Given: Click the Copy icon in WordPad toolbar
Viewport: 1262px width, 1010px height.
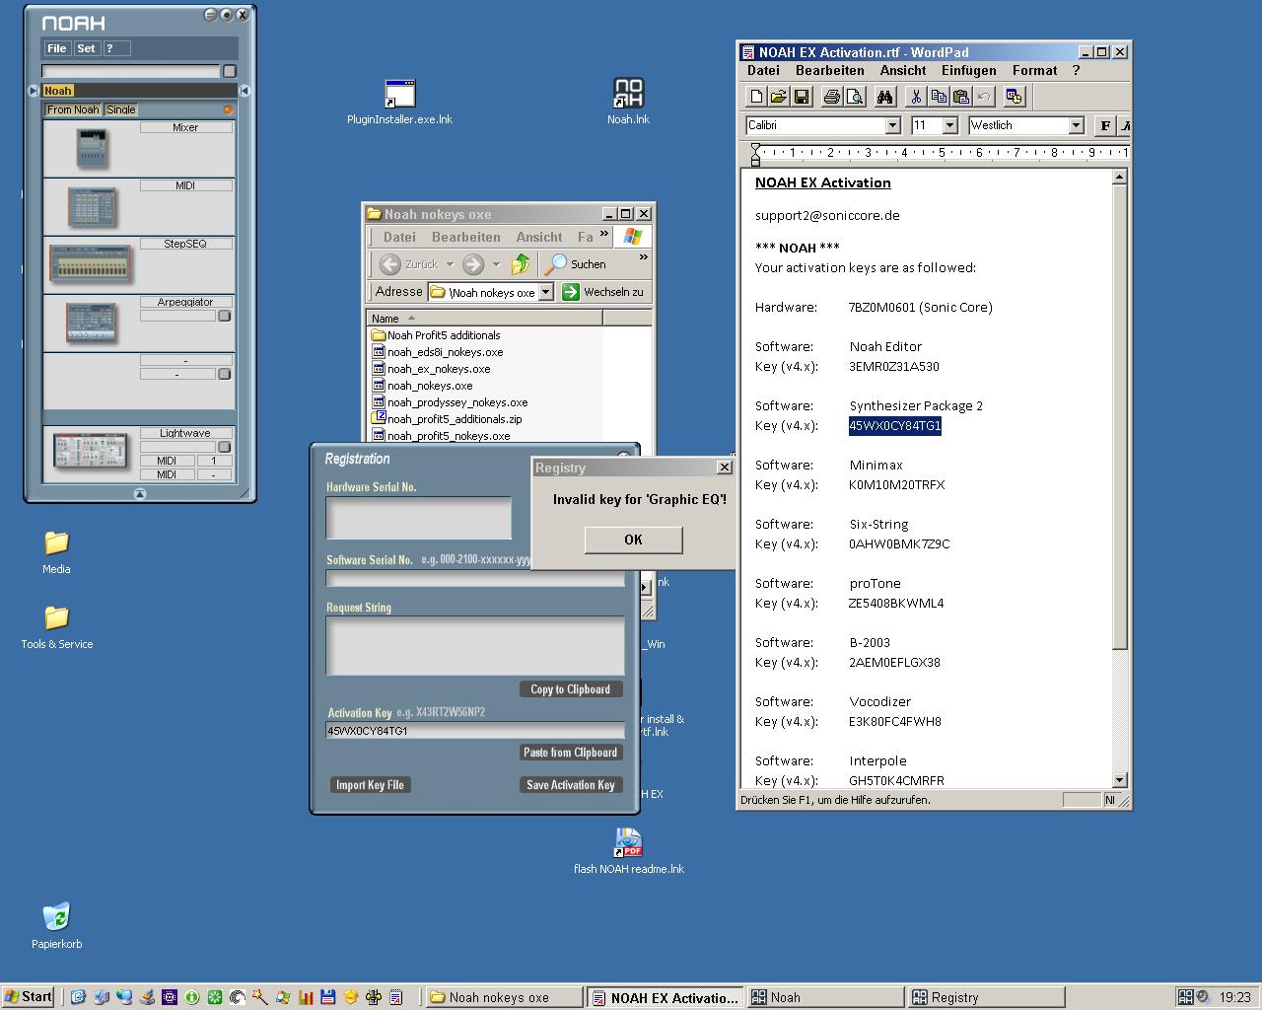Looking at the screenshot, I should click(939, 97).
